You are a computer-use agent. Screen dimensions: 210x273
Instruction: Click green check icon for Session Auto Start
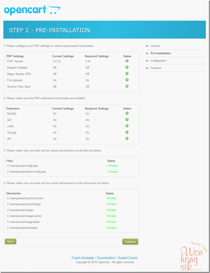pyautogui.click(x=127, y=86)
